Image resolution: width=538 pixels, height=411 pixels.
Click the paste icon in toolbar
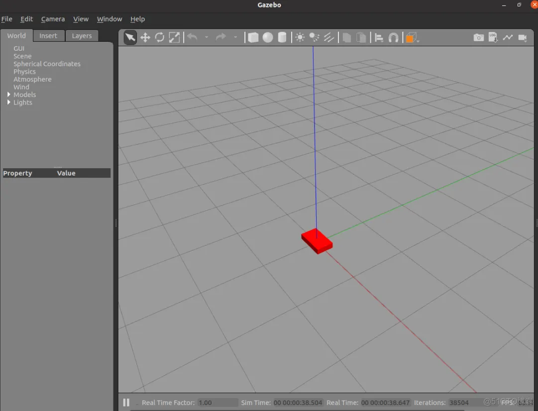click(x=361, y=37)
